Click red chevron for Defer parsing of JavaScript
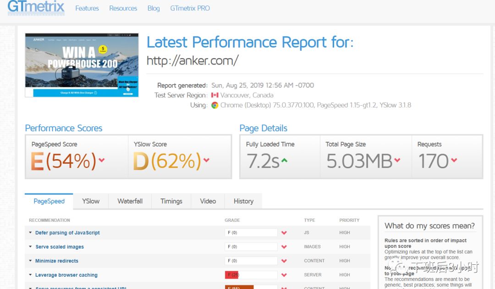Screen dimensions: 495x289 [x=284, y=233]
